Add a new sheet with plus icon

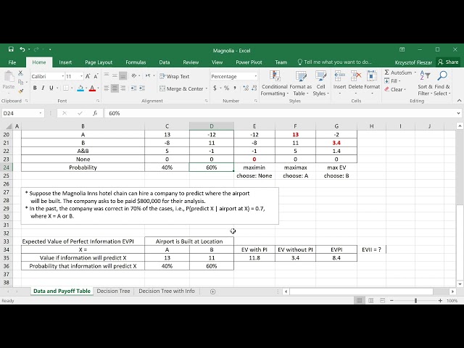[212, 291]
